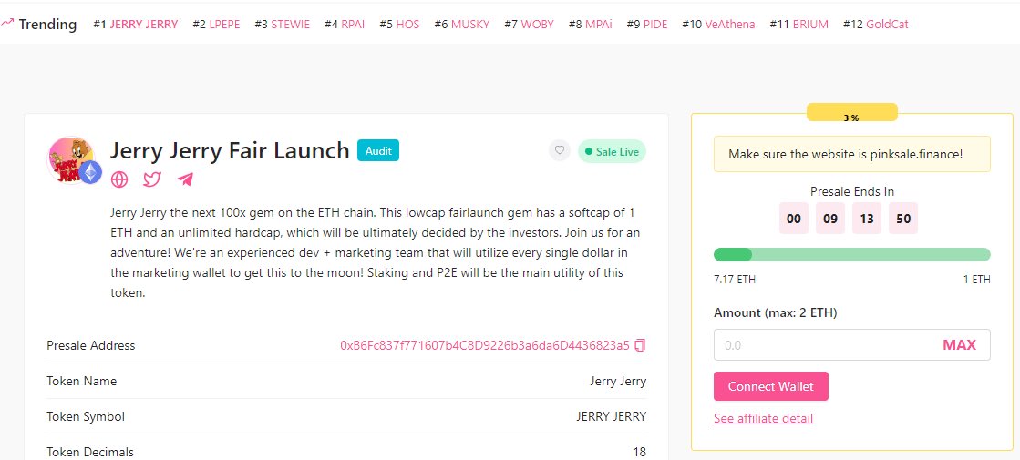Open trending #10 VeAthena
The width and height of the screenshot is (1020, 460).
point(719,25)
